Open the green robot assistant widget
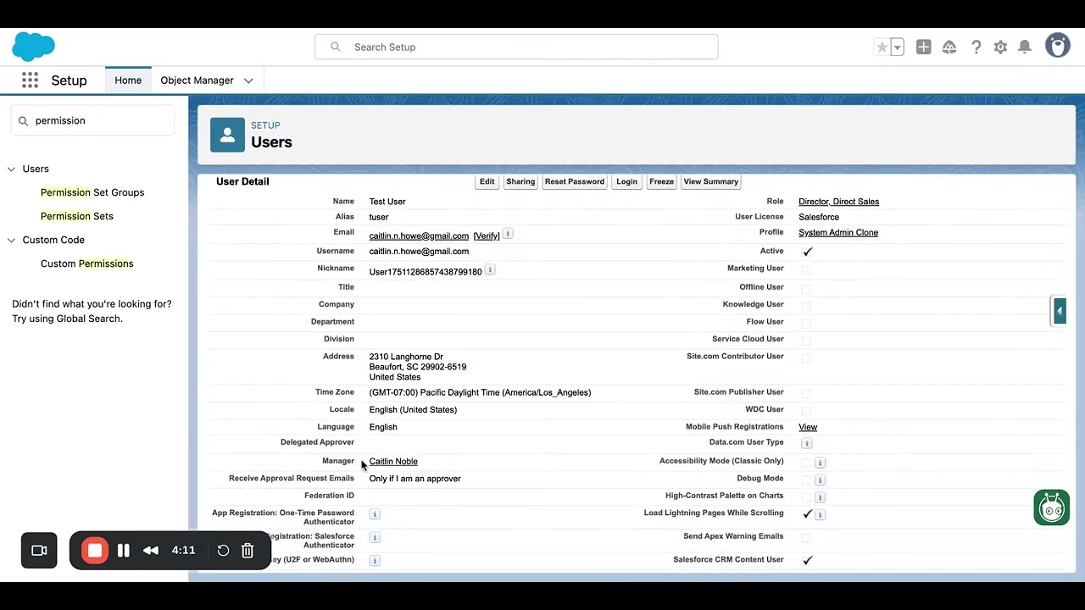Screen dimensions: 1085x610 coord(1051,507)
